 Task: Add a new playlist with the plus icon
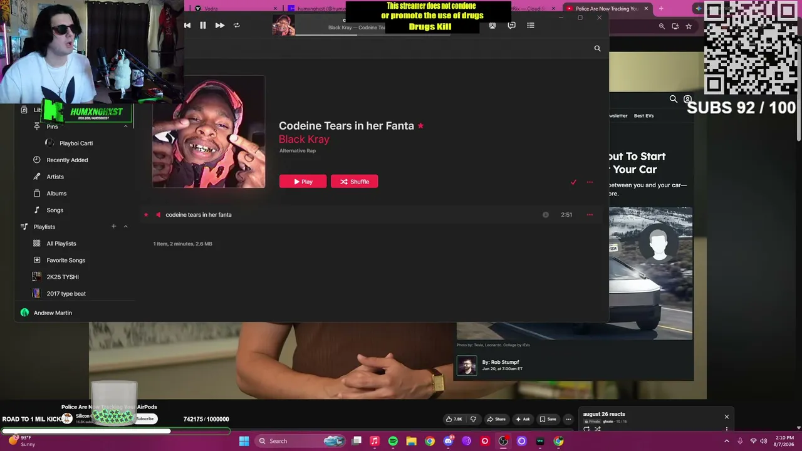[x=113, y=226]
